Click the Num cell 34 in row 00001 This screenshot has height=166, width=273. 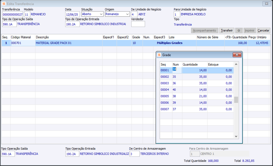point(177,70)
